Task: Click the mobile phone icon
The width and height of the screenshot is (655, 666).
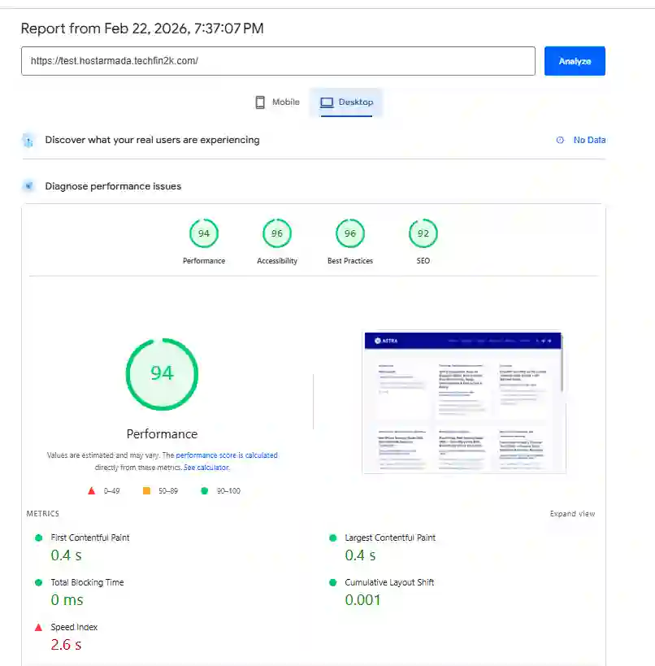Action: pos(260,102)
